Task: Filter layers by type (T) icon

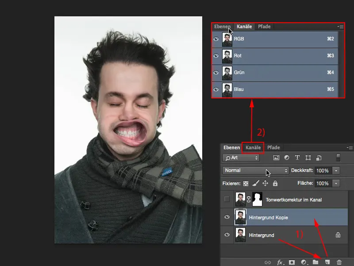Action: coord(297,157)
